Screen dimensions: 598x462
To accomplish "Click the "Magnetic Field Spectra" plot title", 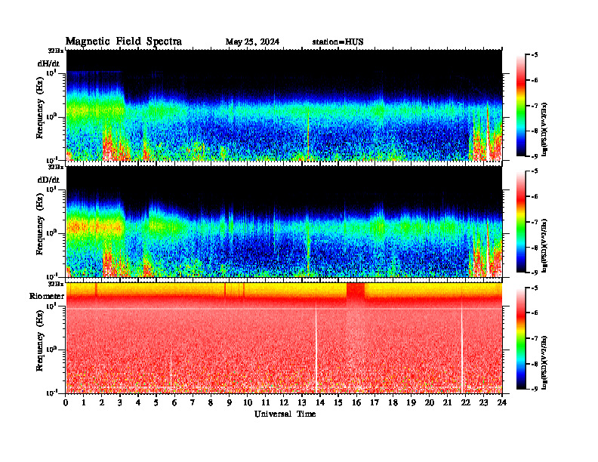I will click(124, 42).
